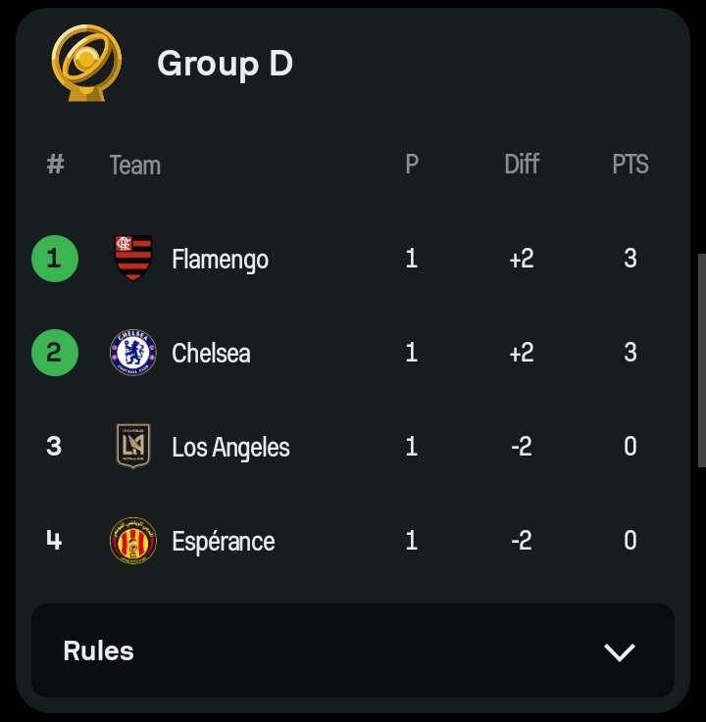The width and height of the screenshot is (706, 722).
Task: Click the Espérance club logo
Action: (x=133, y=541)
